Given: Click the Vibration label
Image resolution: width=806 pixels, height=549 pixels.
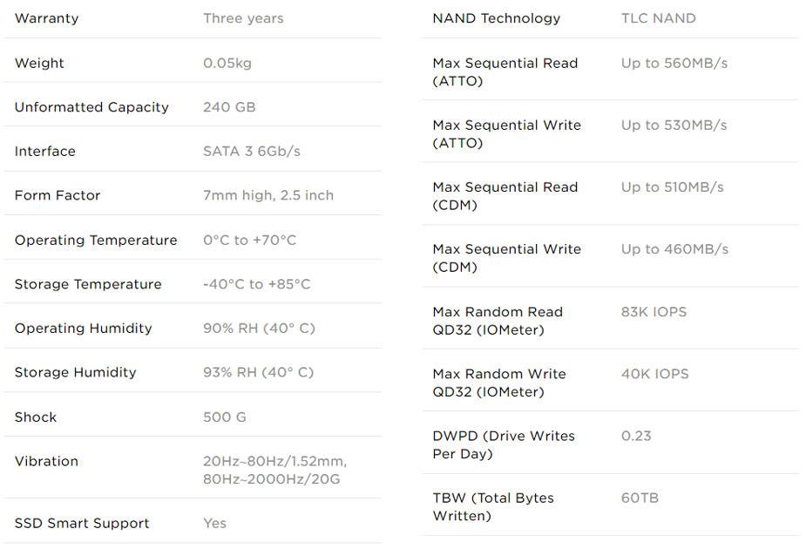Looking at the screenshot, I should point(46,461).
